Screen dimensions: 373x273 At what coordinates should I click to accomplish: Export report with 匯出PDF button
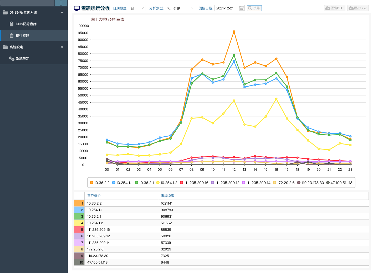335,8
